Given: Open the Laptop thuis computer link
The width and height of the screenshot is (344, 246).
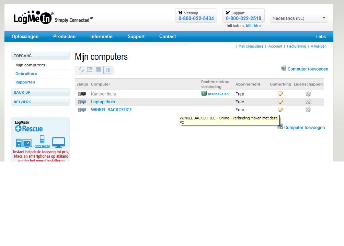Looking at the screenshot, I should 103,102.
